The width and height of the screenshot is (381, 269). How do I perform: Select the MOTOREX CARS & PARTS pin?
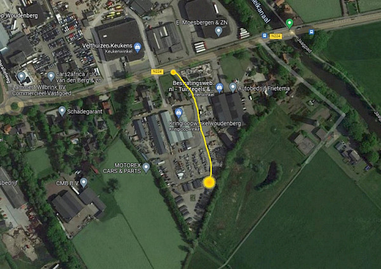pos(146,168)
